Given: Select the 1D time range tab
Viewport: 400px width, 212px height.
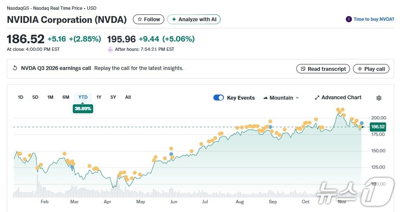Looking at the screenshot, I should pyautogui.click(x=20, y=97).
